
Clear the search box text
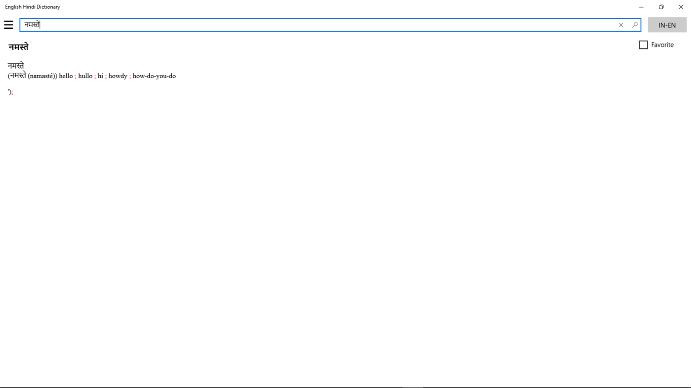coord(621,25)
